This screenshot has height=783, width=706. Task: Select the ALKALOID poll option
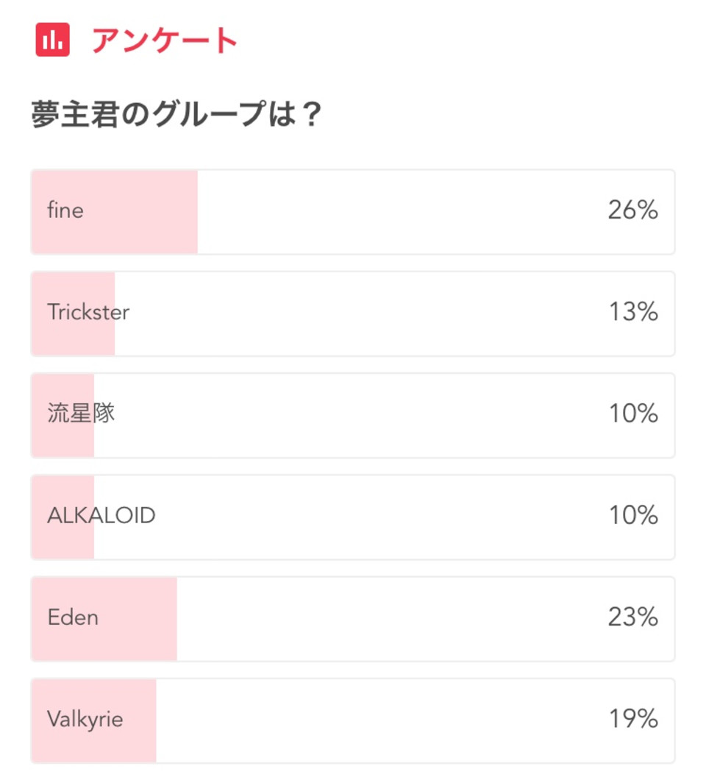[353, 517]
